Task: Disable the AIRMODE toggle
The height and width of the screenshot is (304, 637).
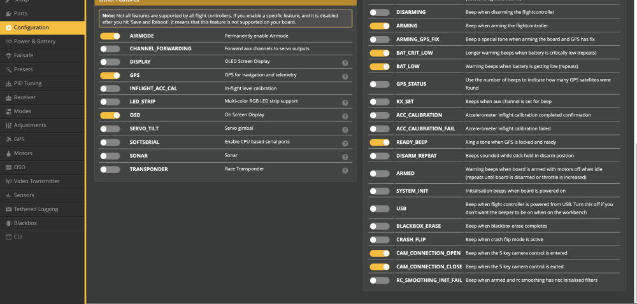Action: point(110,36)
